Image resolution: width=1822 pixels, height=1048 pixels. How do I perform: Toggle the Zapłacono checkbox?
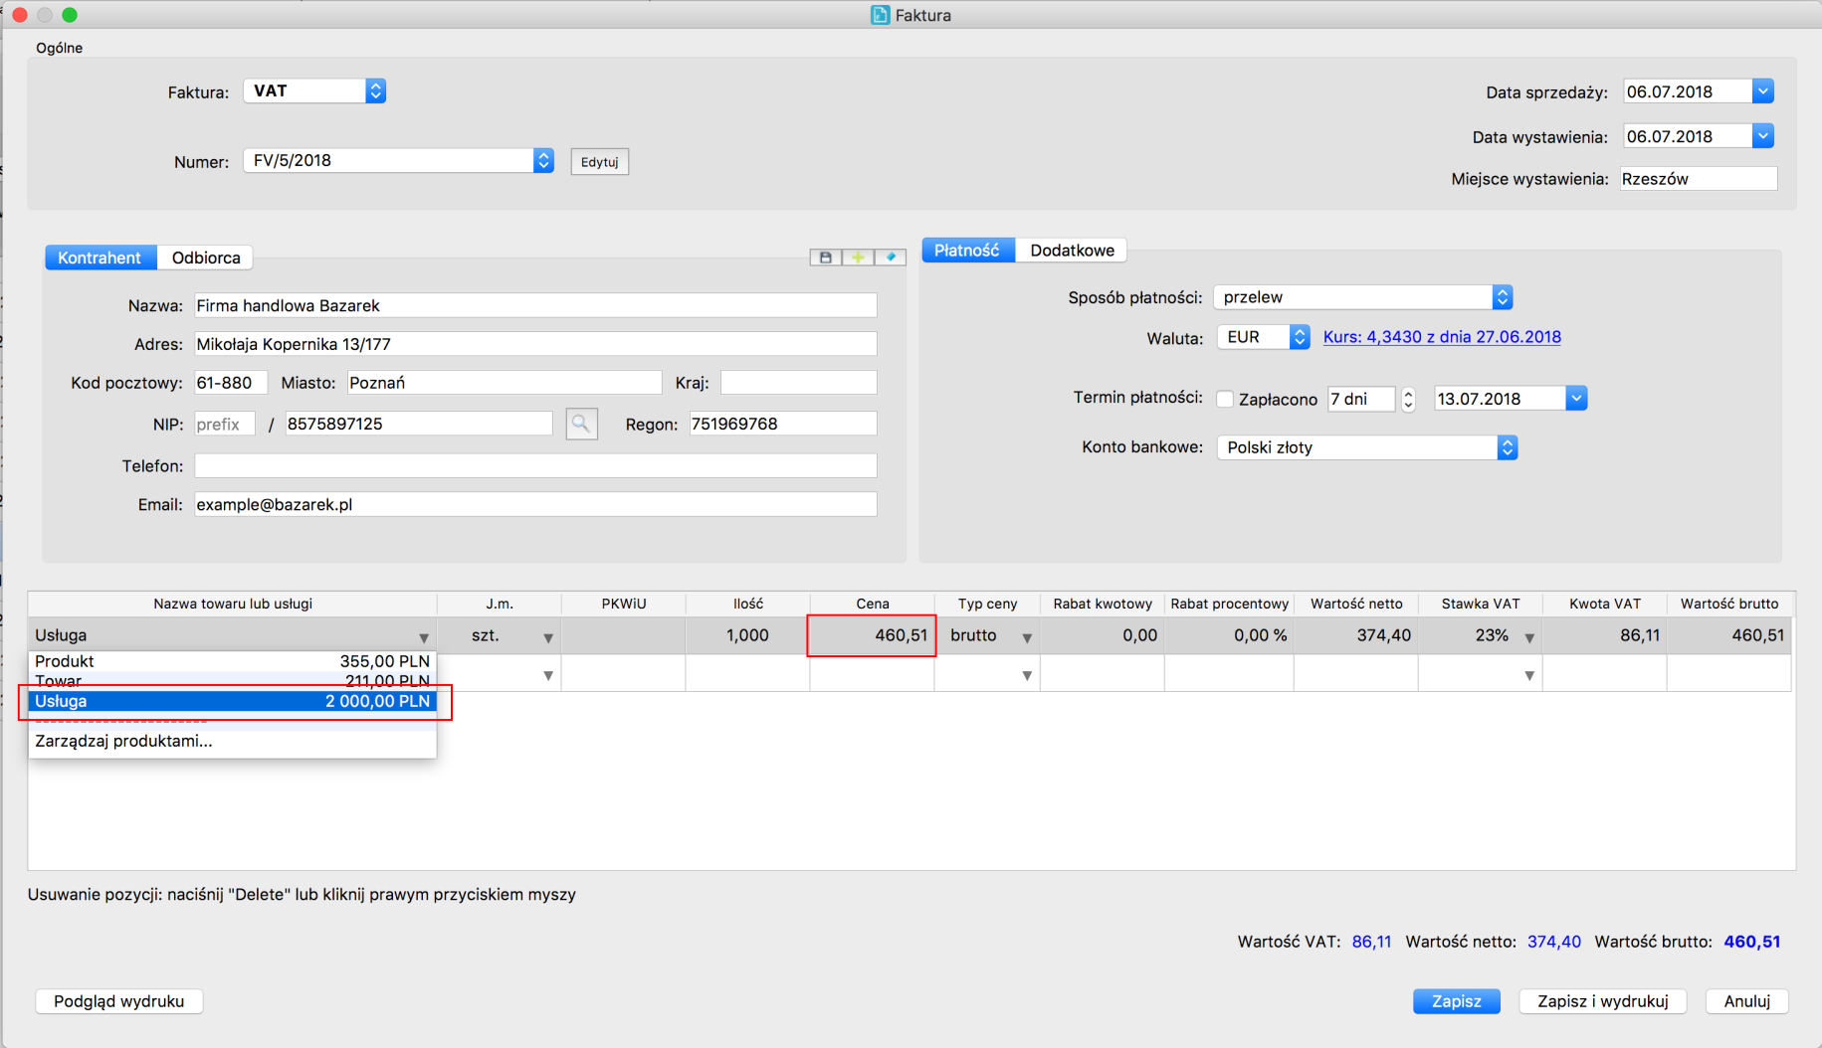pos(1225,399)
